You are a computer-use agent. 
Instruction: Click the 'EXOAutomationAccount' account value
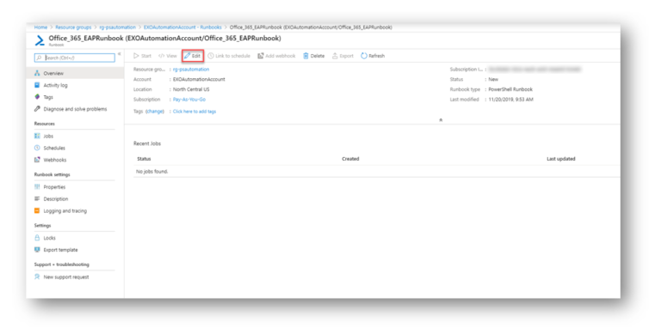199,80
